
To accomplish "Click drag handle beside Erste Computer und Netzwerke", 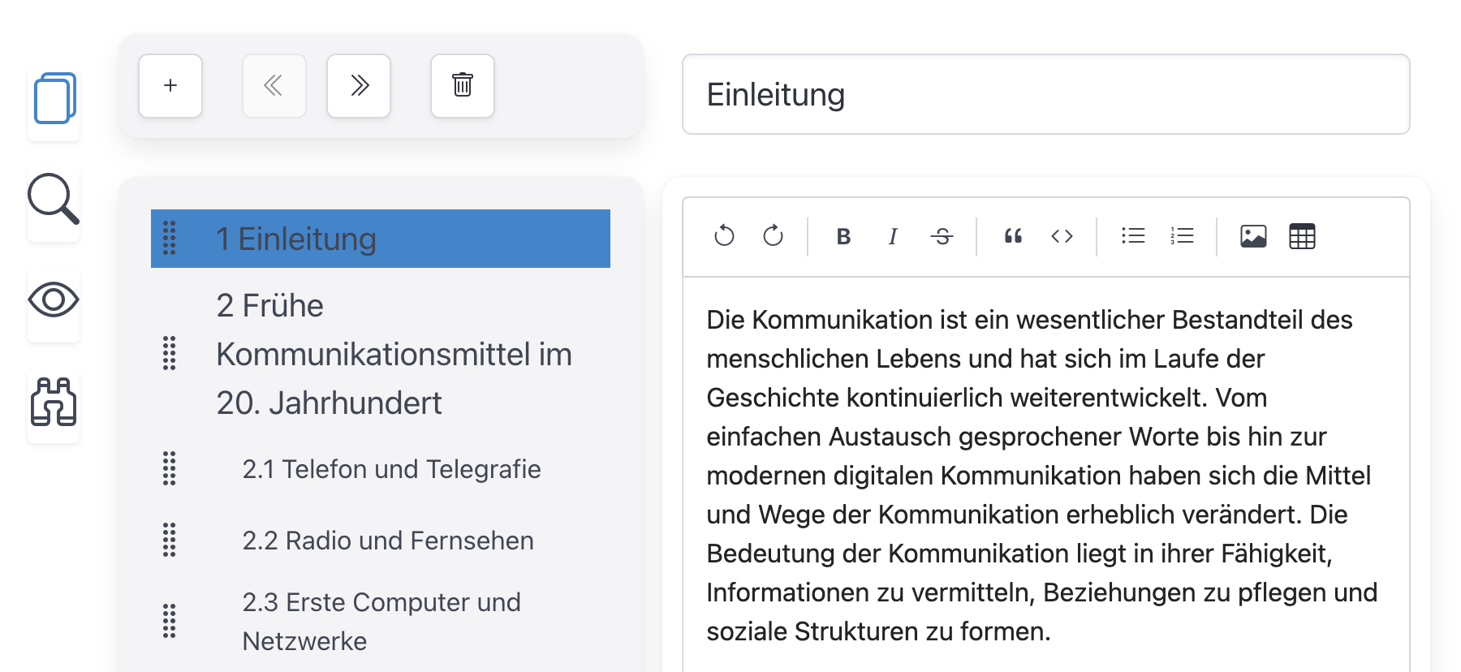I will 170,622.
